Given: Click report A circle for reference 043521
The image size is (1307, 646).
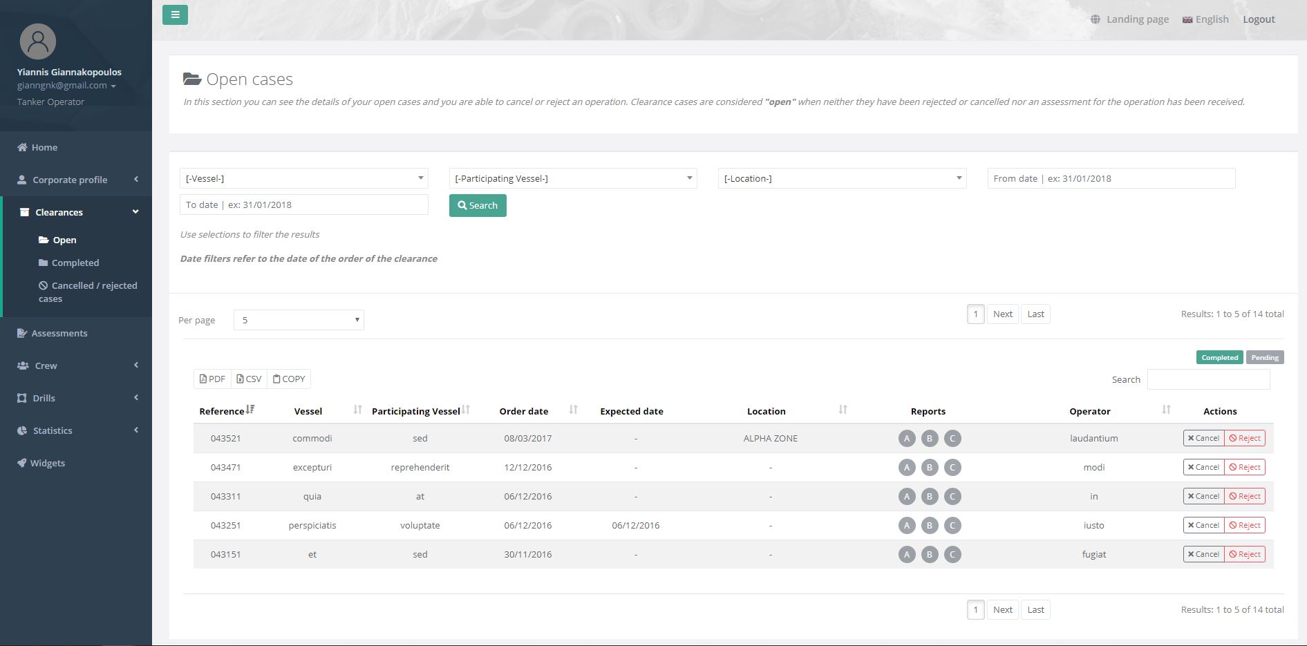Looking at the screenshot, I should (907, 438).
